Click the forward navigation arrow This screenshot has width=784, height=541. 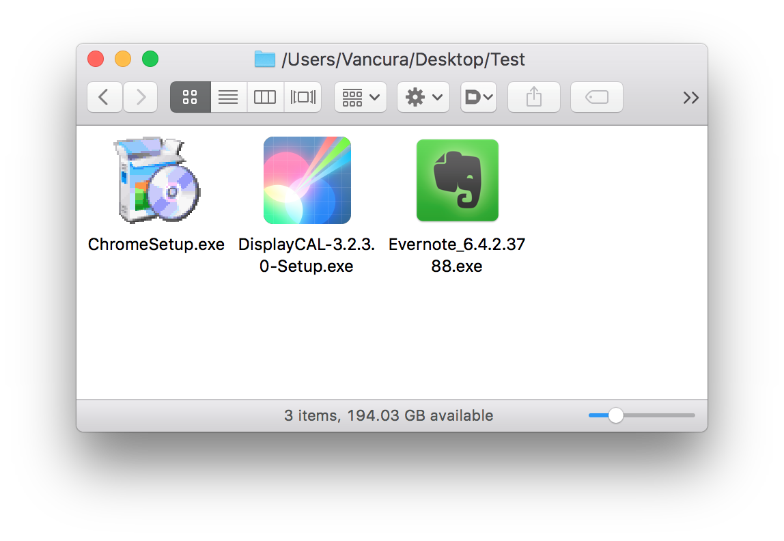pyautogui.click(x=140, y=97)
